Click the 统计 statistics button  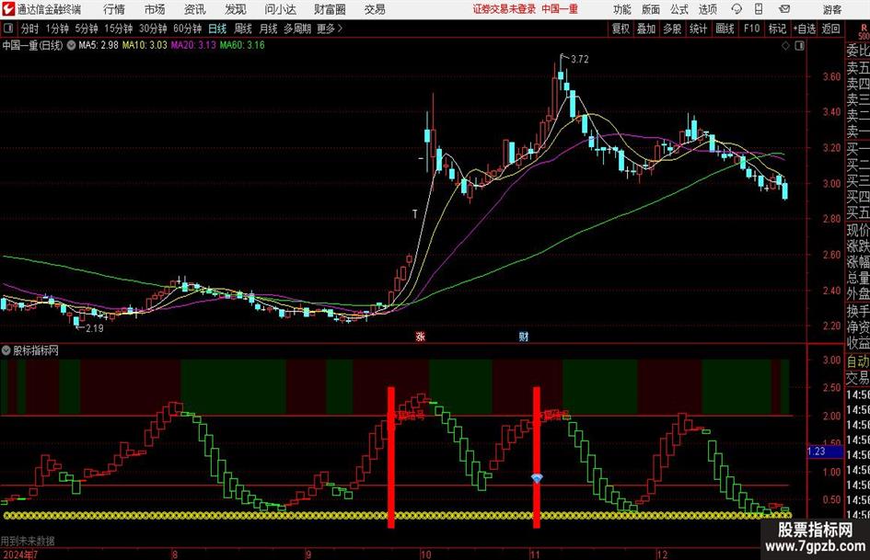(698, 29)
